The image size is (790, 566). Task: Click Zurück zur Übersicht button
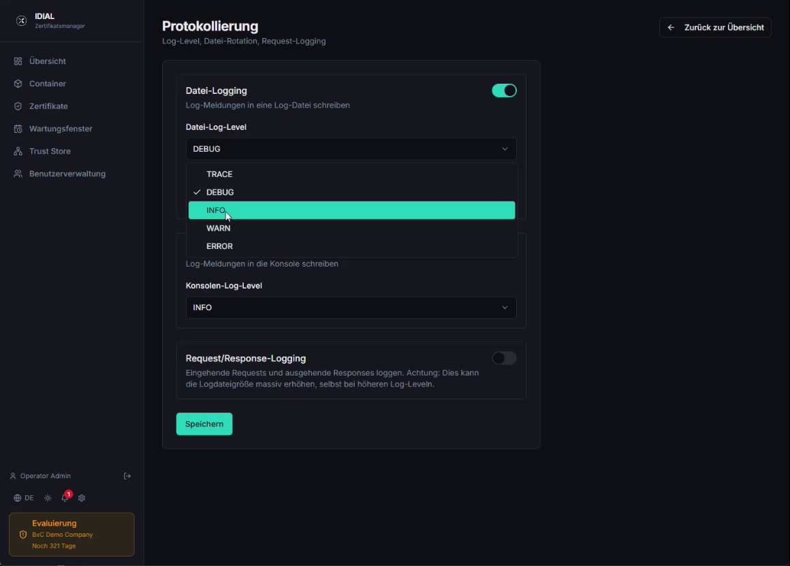(715, 28)
